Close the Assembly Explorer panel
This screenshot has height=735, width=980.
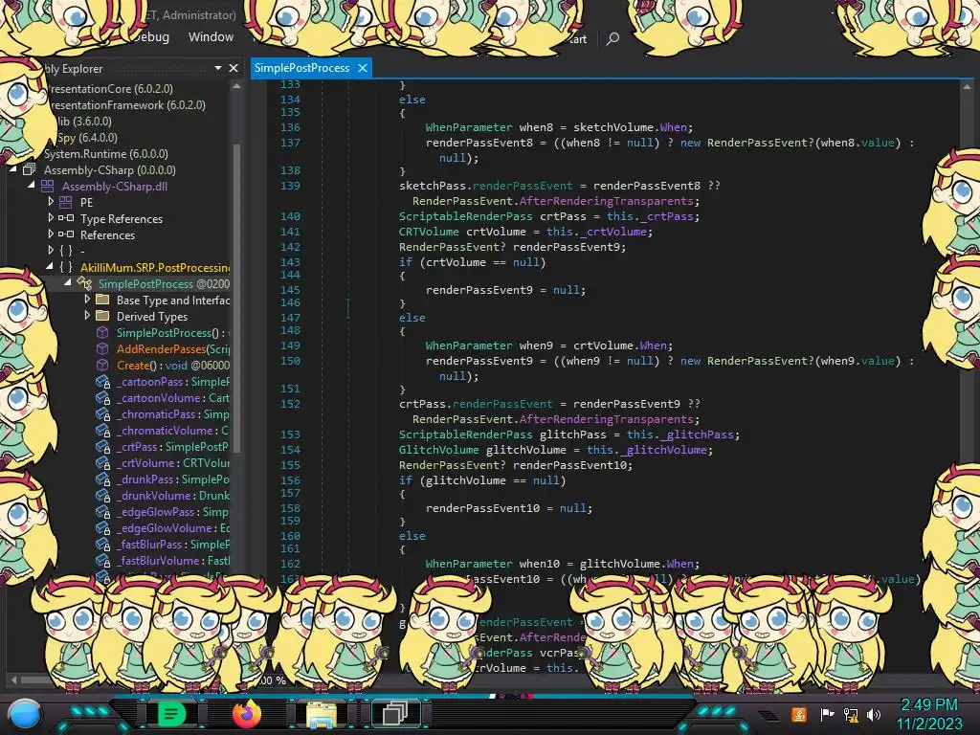pos(234,68)
